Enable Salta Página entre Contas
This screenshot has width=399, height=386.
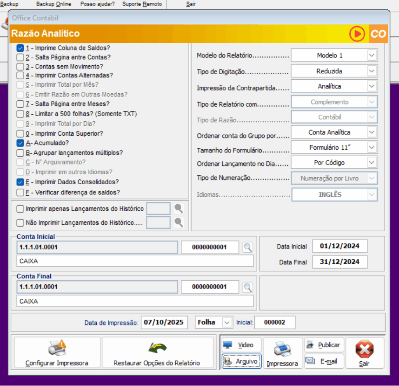pos(20,57)
